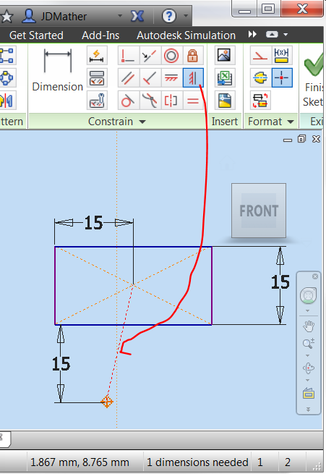The height and width of the screenshot is (474, 326).
Task: Click the Circular Pattern icon
Action: 7,78
